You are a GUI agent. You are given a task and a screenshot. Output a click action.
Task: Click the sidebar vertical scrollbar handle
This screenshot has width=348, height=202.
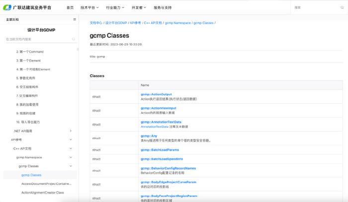point(78,49)
